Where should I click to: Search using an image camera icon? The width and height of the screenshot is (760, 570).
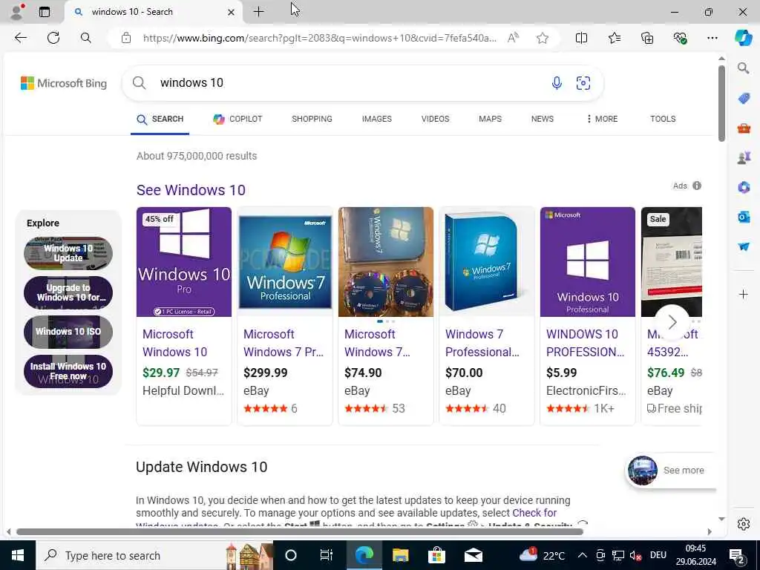point(583,83)
